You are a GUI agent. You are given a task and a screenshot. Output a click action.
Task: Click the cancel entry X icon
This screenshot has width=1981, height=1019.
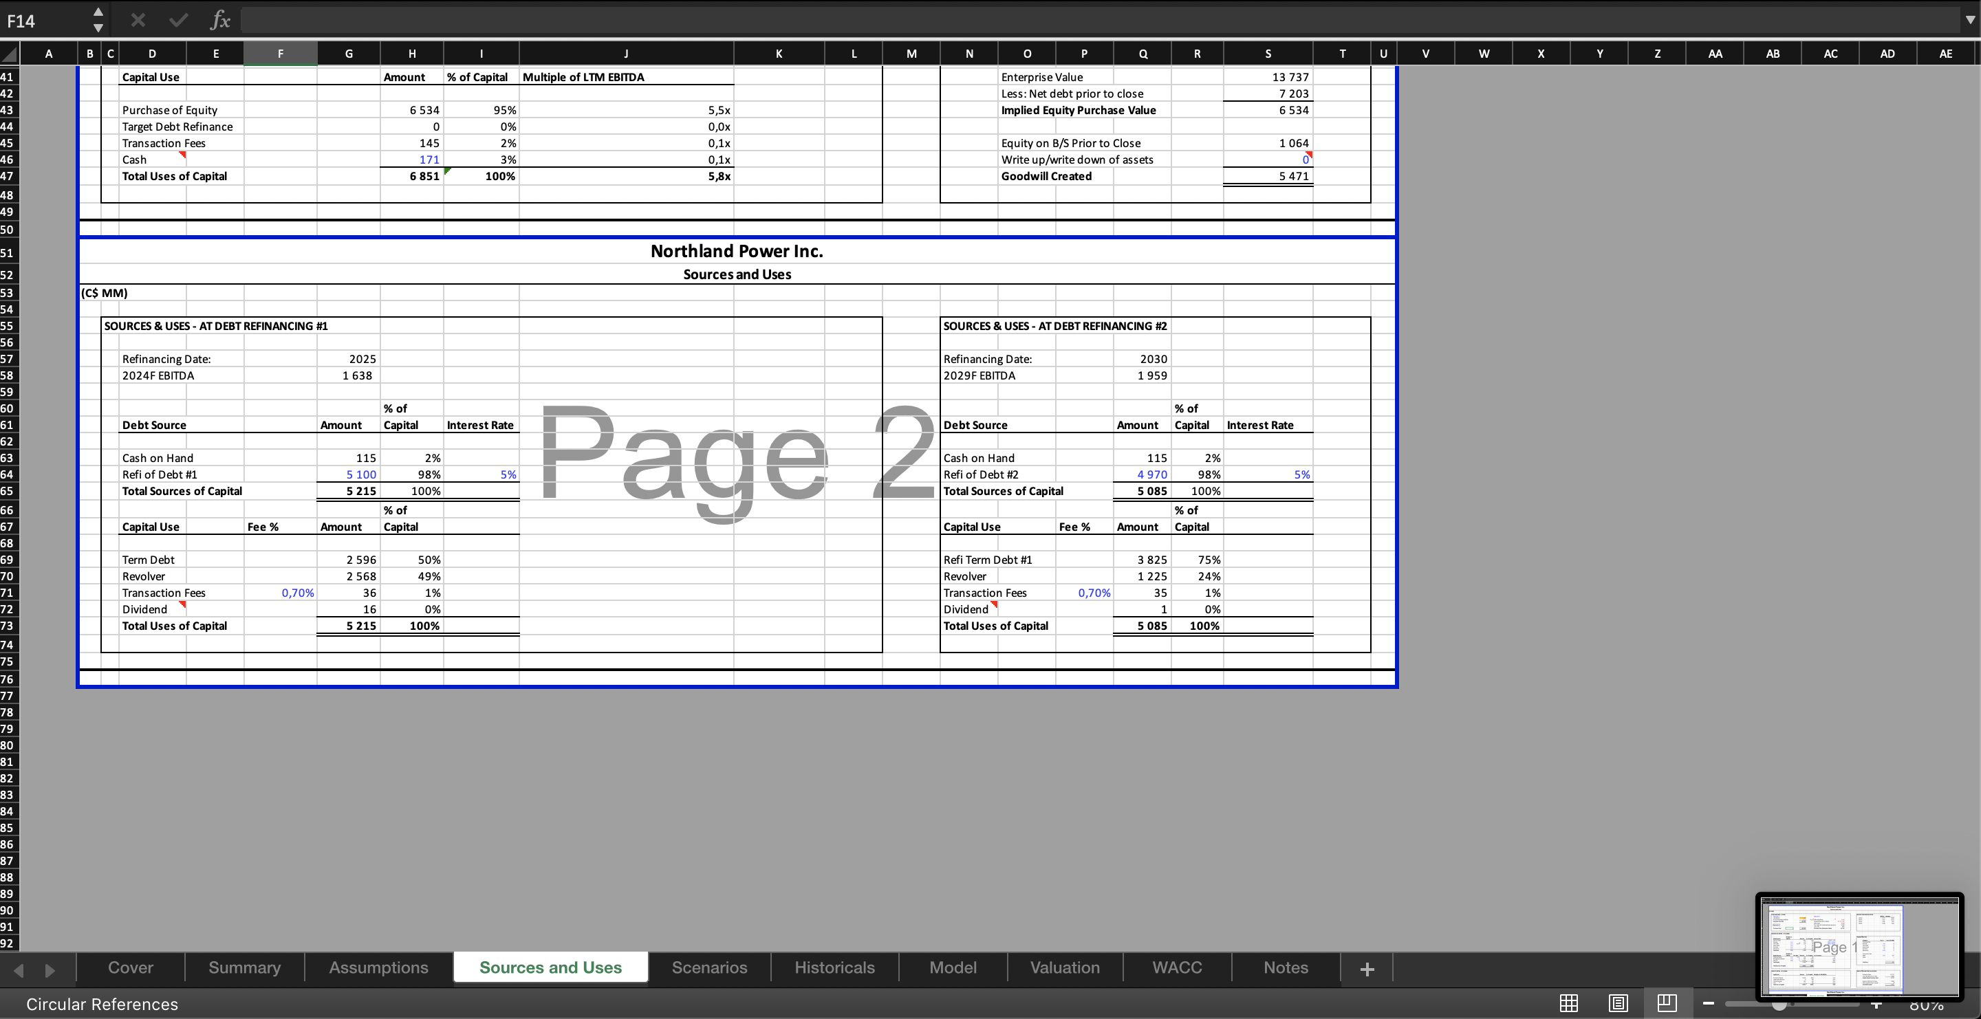138,20
